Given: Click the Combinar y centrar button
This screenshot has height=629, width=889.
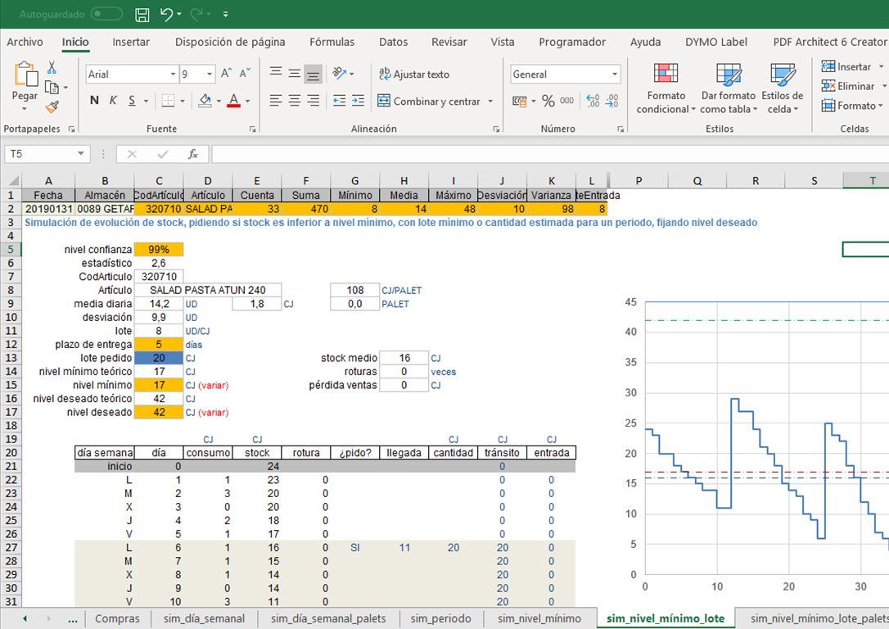Looking at the screenshot, I should tap(429, 101).
